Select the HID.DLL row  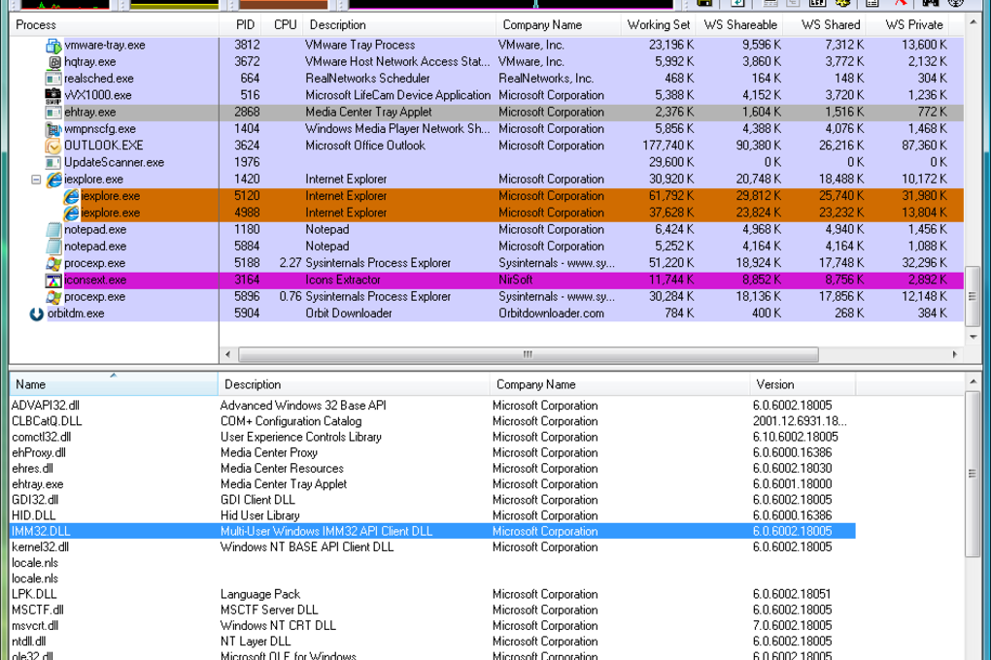tap(433, 516)
